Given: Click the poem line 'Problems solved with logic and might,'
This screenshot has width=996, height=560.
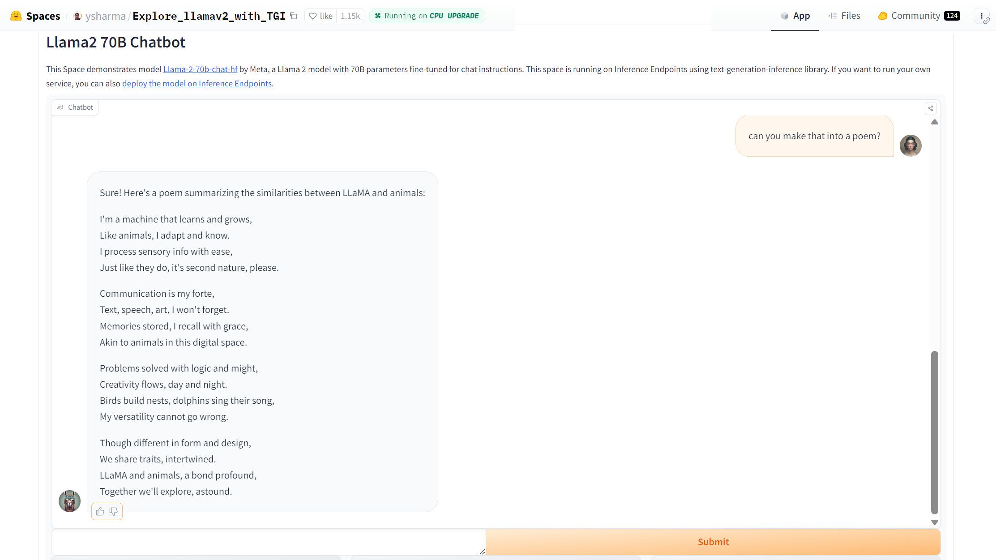Looking at the screenshot, I should coord(179,368).
